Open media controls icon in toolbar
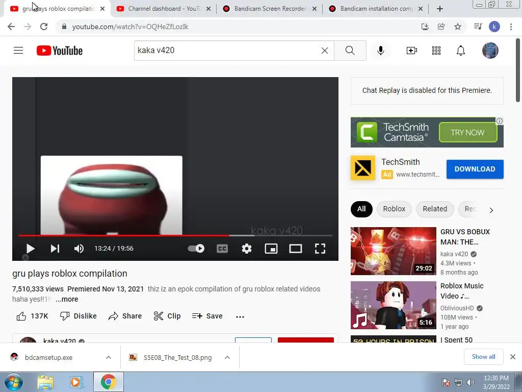The height and width of the screenshot is (392, 522). tap(478, 27)
